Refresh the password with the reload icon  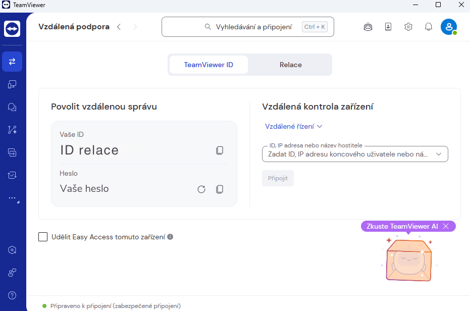[201, 189]
